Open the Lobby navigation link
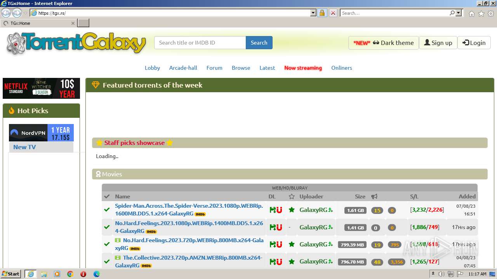Viewport: 497px width, 279px height. [152, 68]
